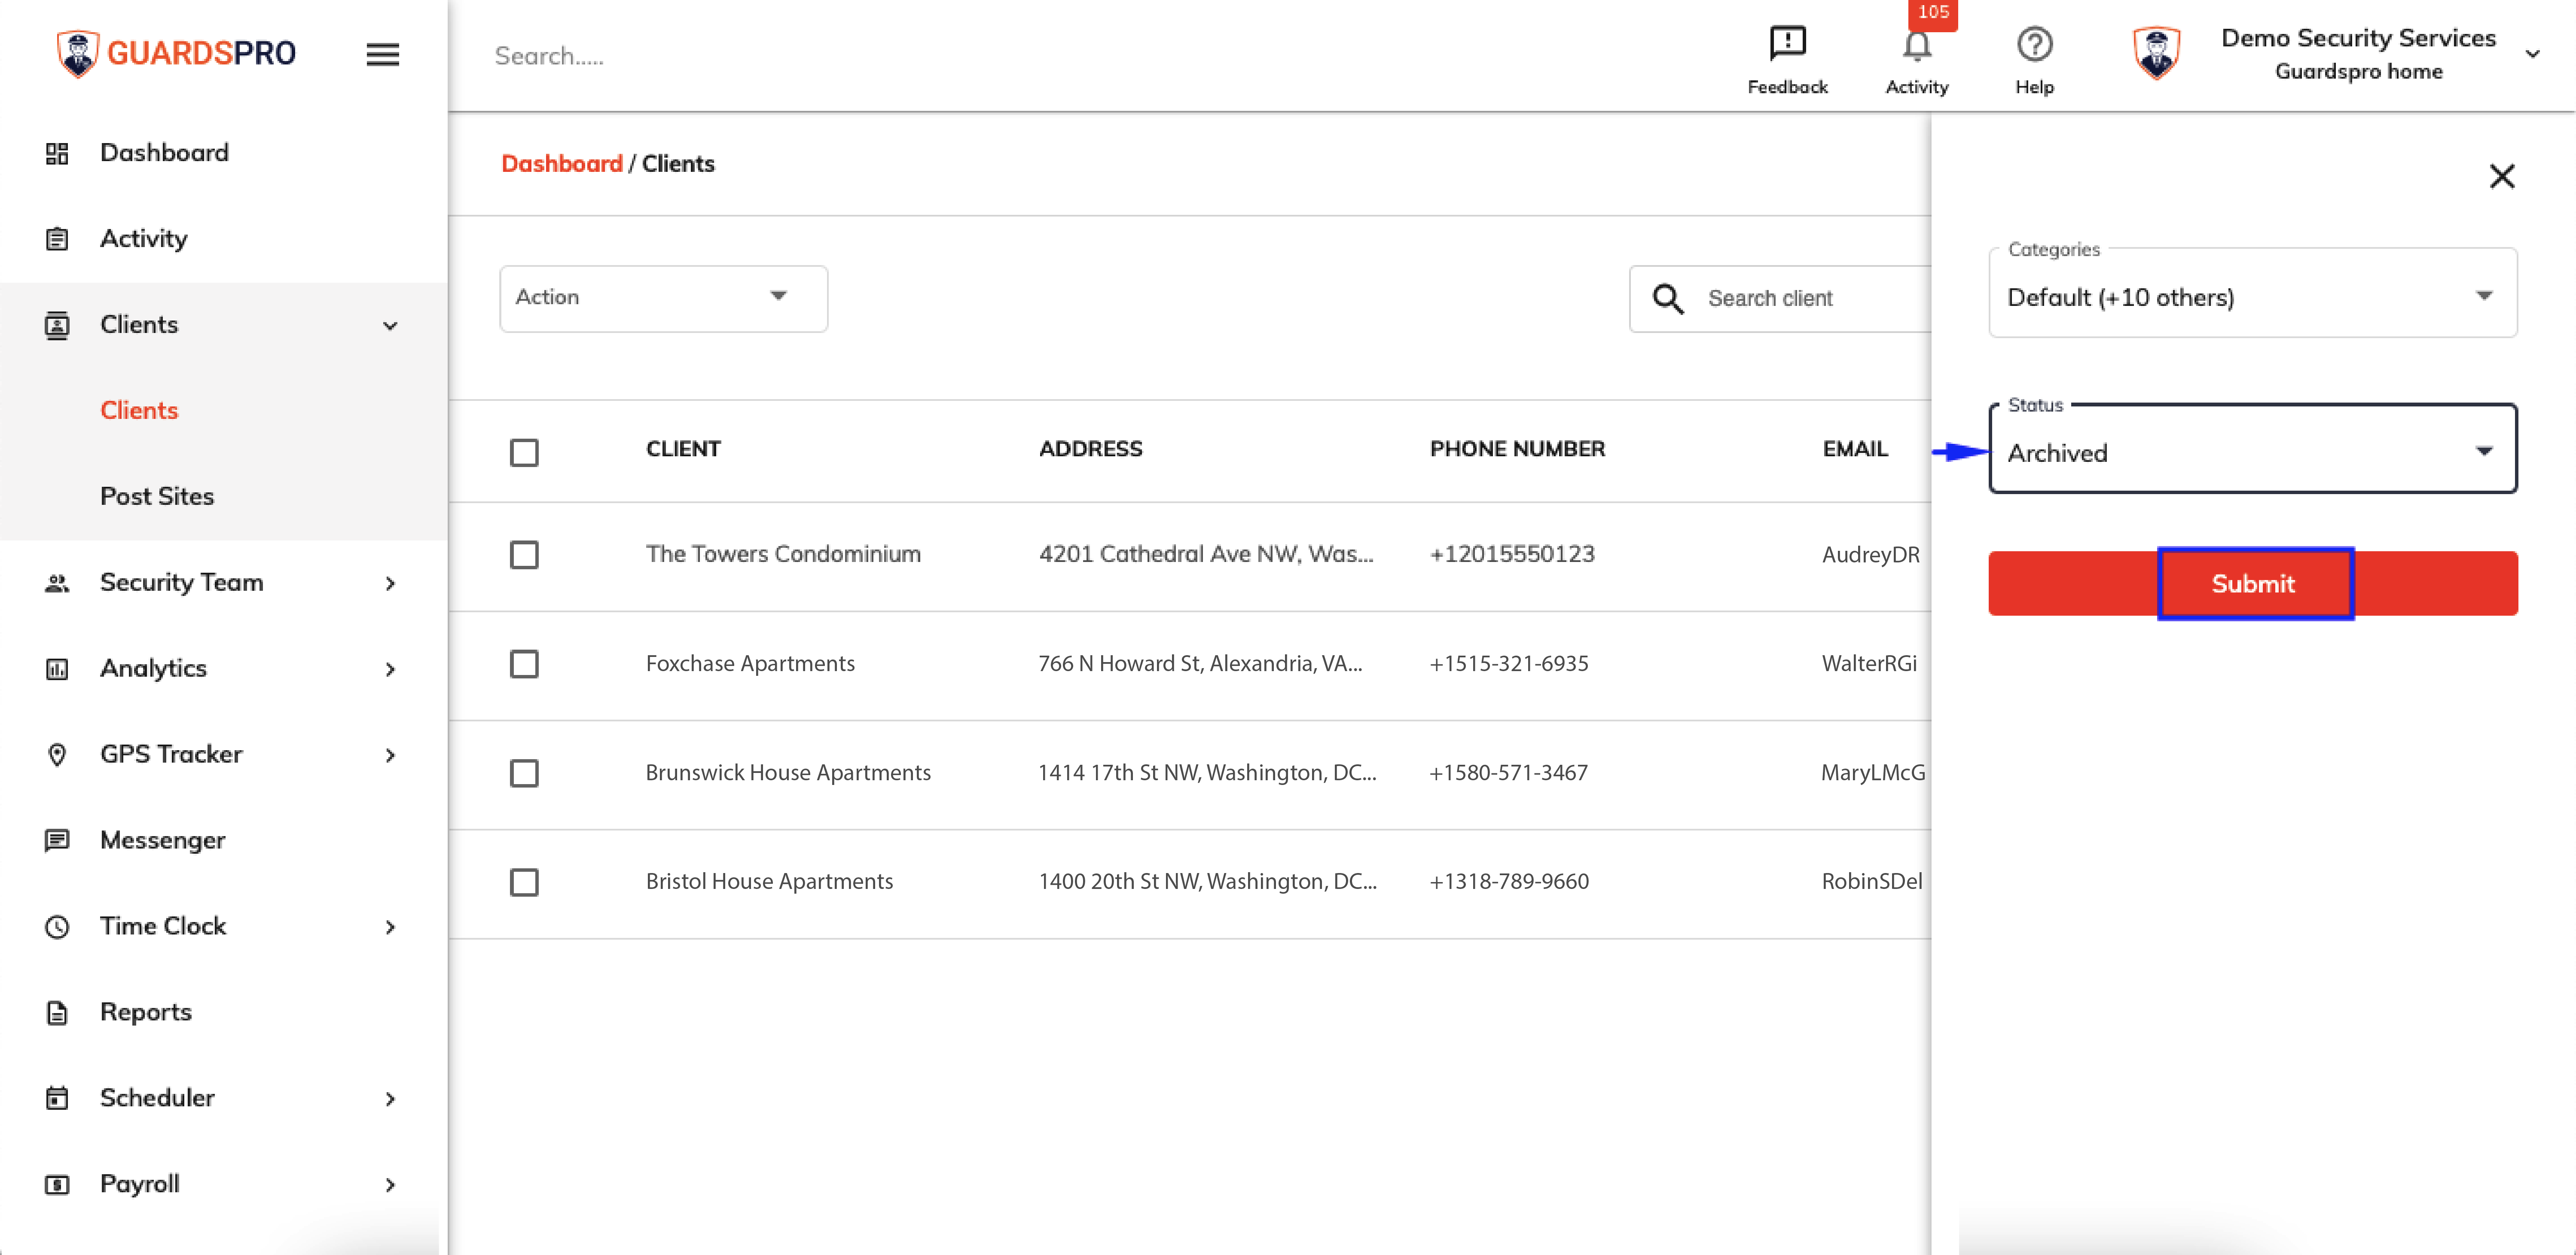Click the Clients sidebar icon

point(57,325)
